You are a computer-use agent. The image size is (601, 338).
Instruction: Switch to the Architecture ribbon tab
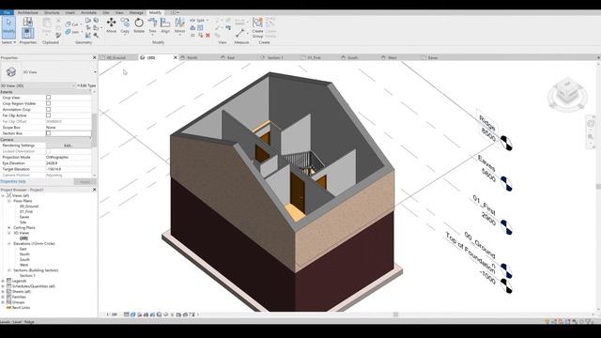coord(27,12)
